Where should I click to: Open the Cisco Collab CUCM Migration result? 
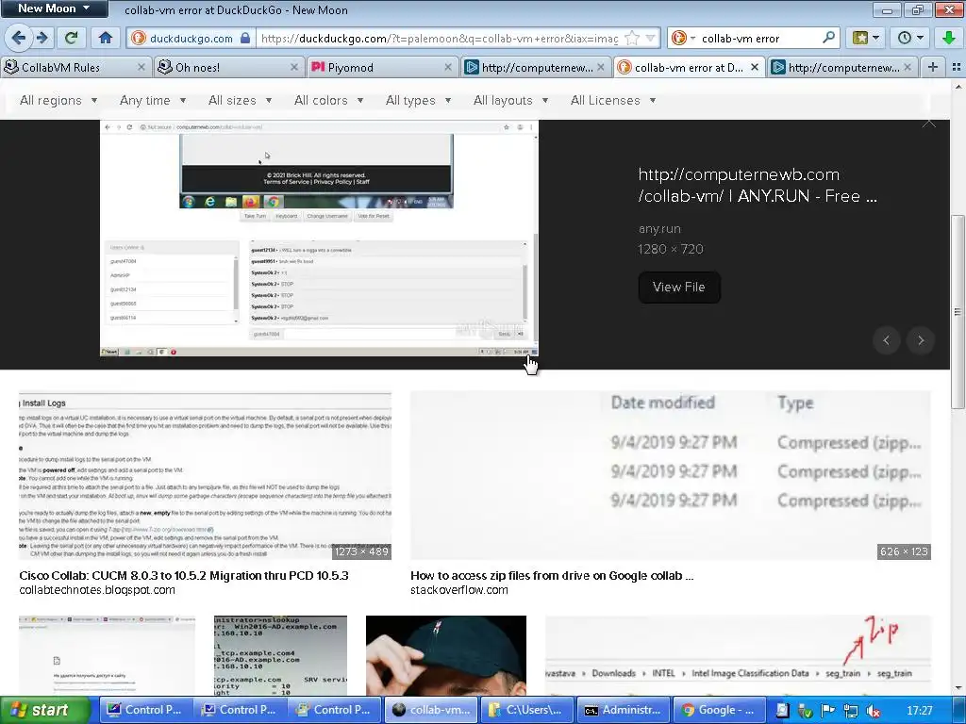pos(184,576)
